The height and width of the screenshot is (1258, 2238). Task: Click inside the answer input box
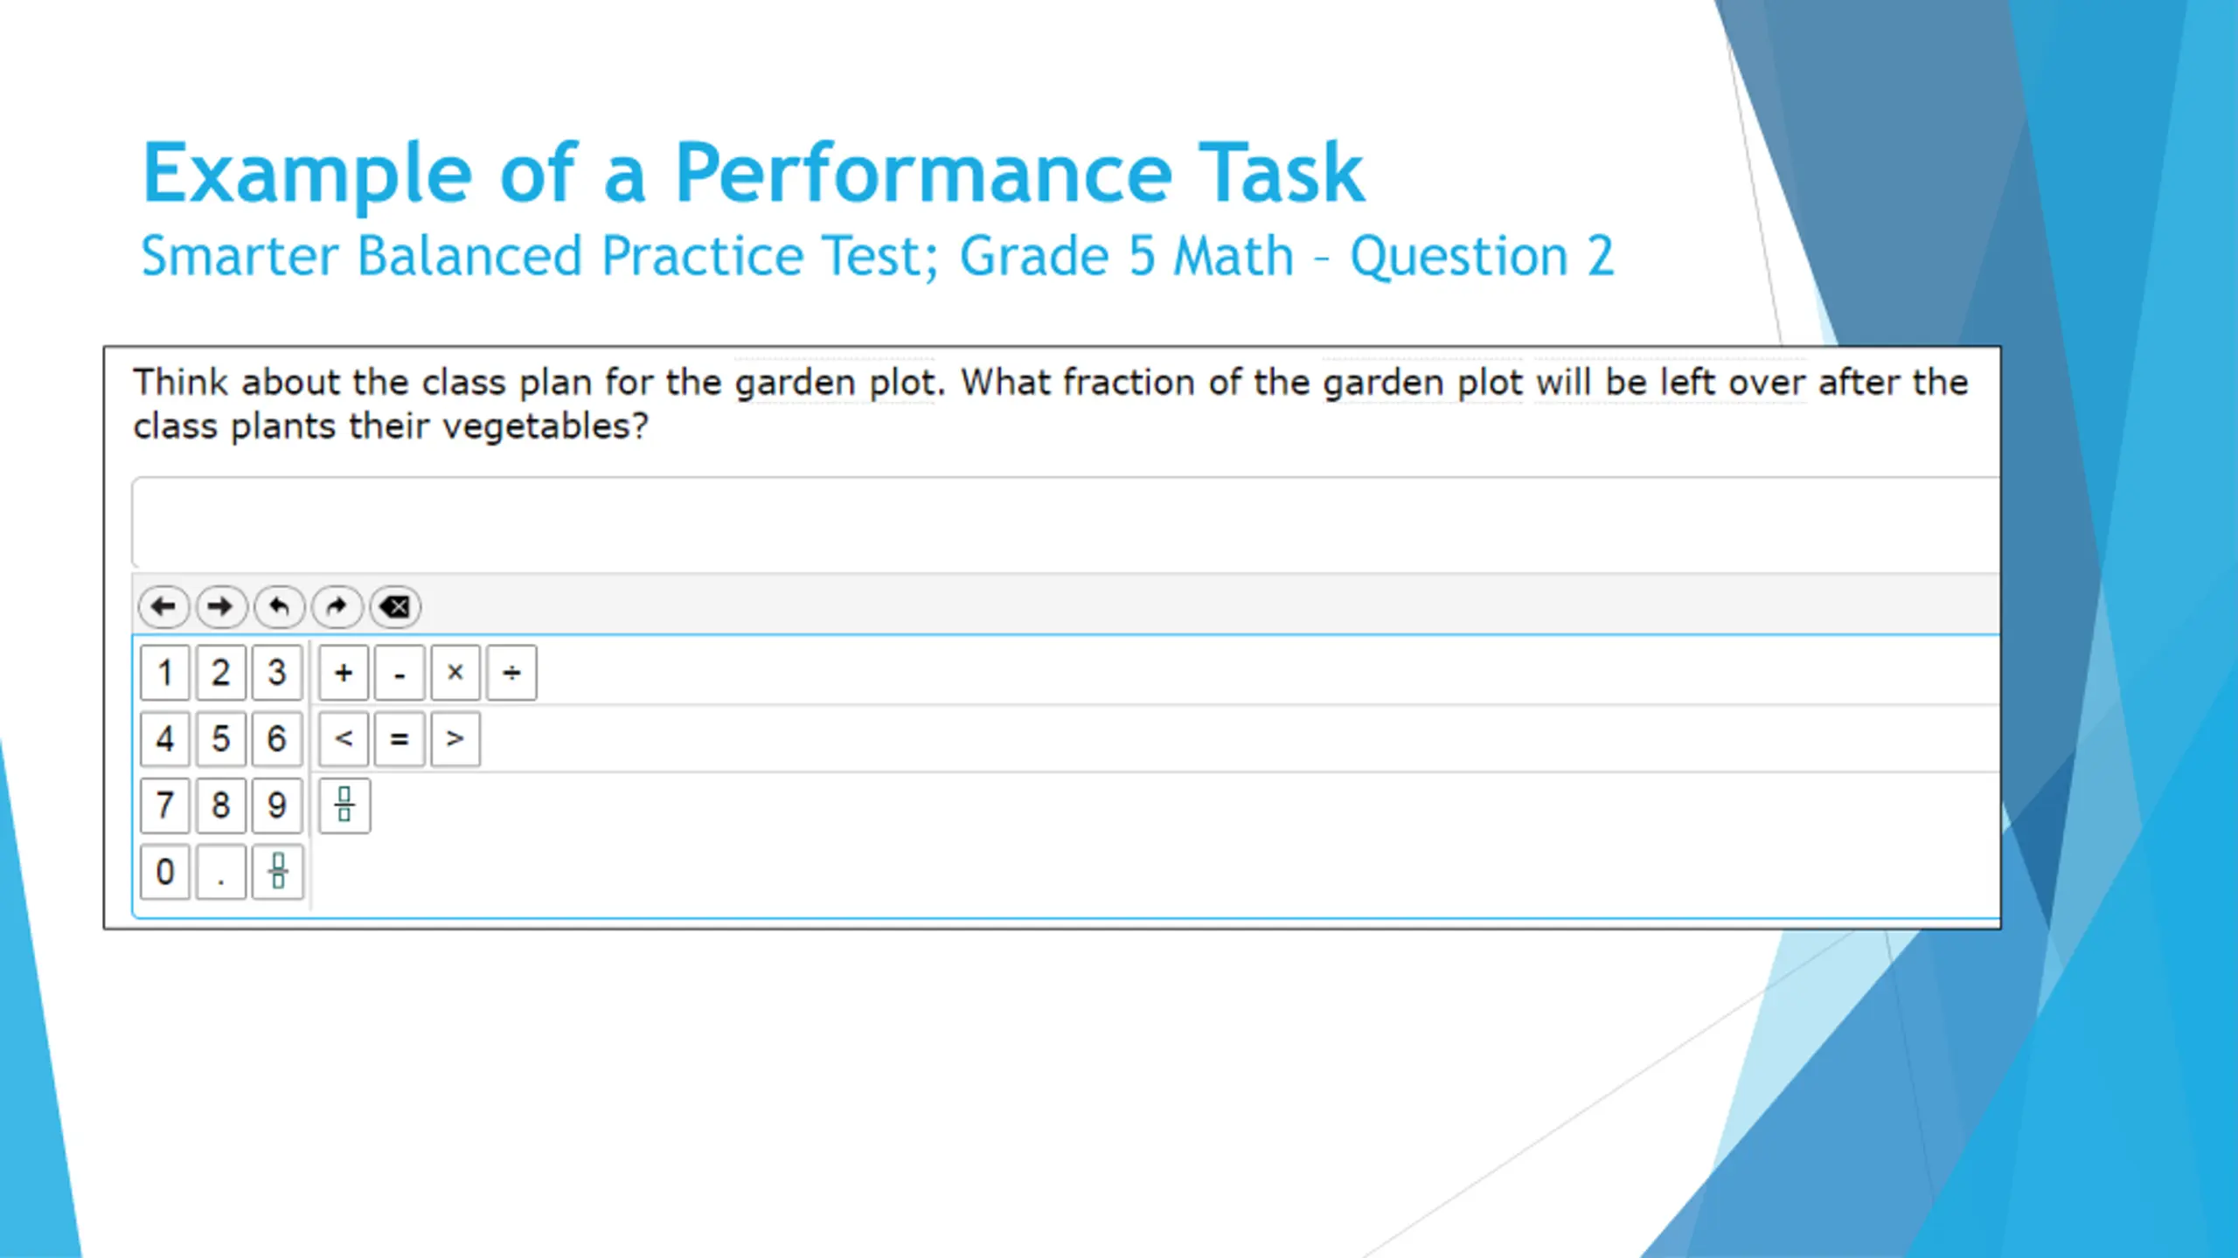click(1049, 522)
